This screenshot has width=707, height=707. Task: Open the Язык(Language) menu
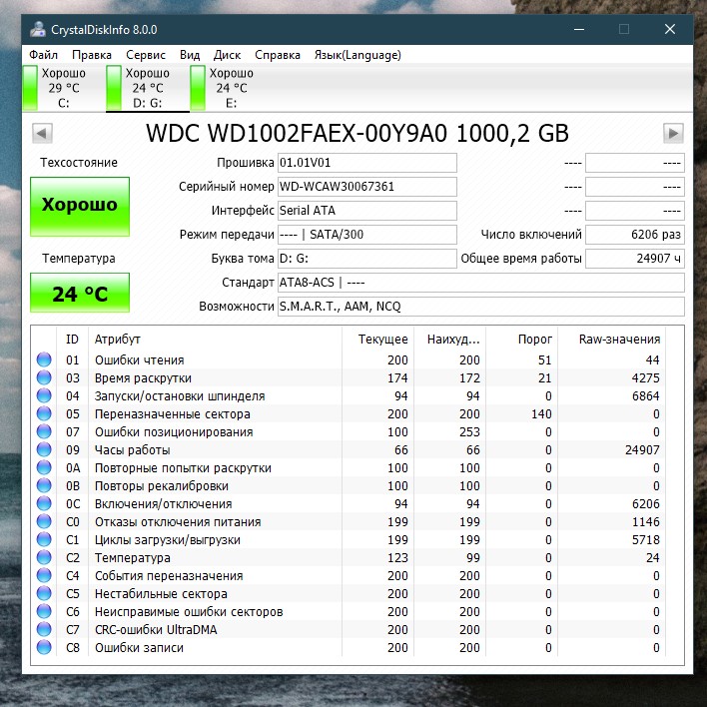(x=357, y=55)
